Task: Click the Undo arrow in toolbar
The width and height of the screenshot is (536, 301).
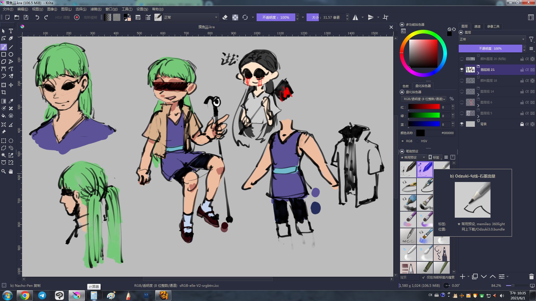Action: pos(37,17)
